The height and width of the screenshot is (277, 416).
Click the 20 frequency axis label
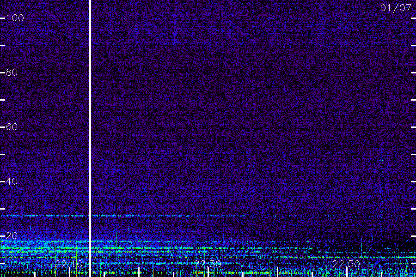[12, 235]
